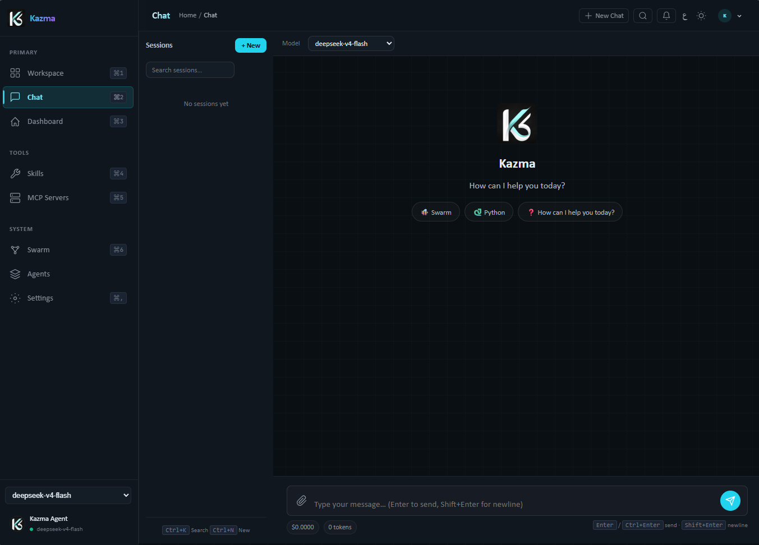This screenshot has height=545, width=759.
Task: Click Ctrl+K Search shortcut hint
Action: (x=185, y=530)
